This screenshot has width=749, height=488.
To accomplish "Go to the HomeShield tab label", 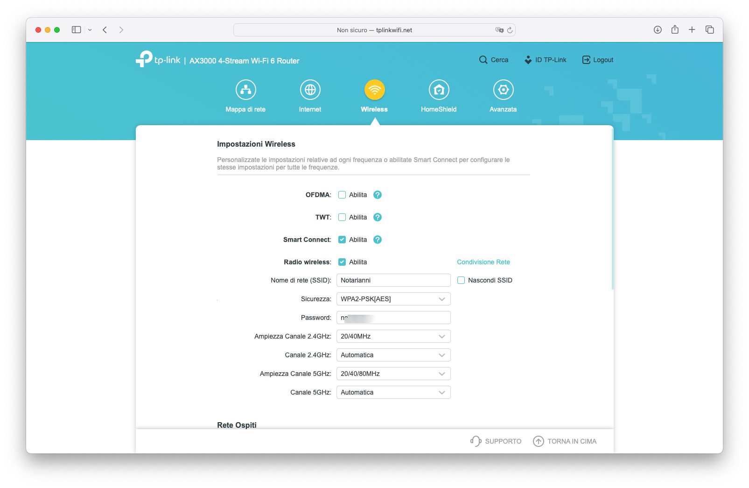I will pos(439,109).
